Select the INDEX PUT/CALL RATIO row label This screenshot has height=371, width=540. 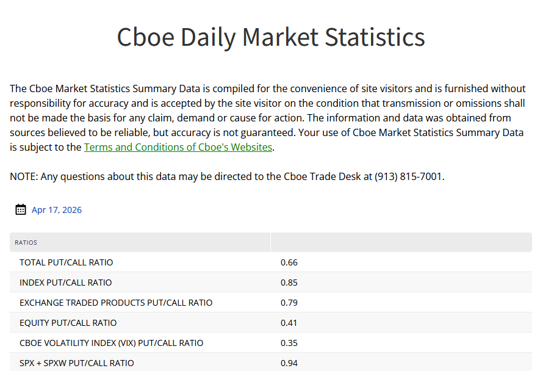pyautogui.click(x=66, y=283)
